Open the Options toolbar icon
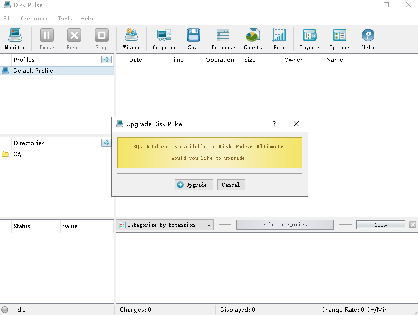 340,39
